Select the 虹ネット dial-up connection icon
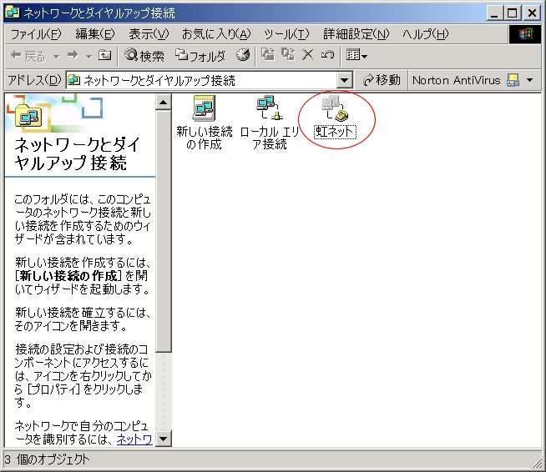 tap(335, 118)
